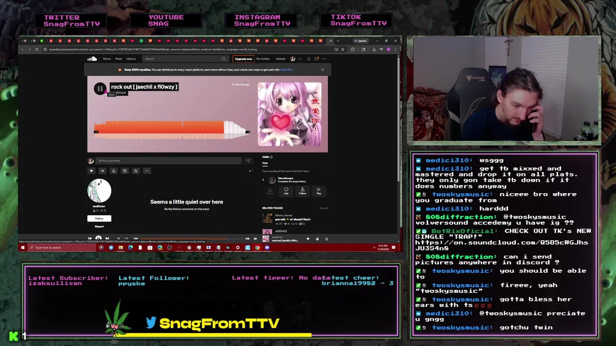Click the copy link icon

tap(125, 171)
